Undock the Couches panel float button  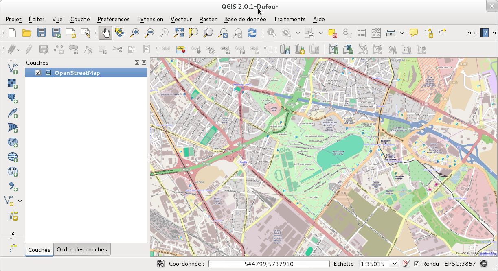click(137, 63)
